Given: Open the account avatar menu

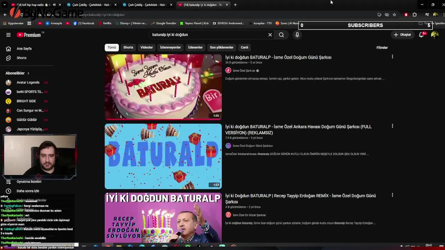Looking at the screenshot, I should pos(435,35).
